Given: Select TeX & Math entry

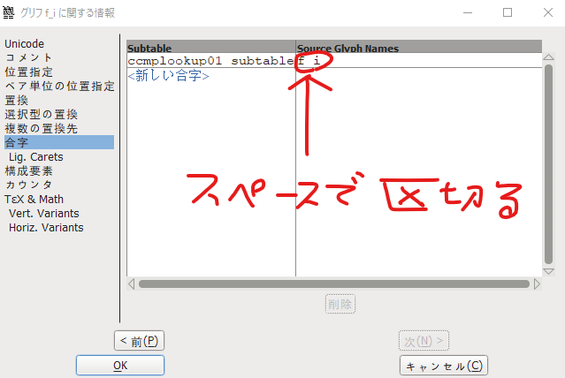Looking at the screenshot, I should pyautogui.click(x=34, y=199).
